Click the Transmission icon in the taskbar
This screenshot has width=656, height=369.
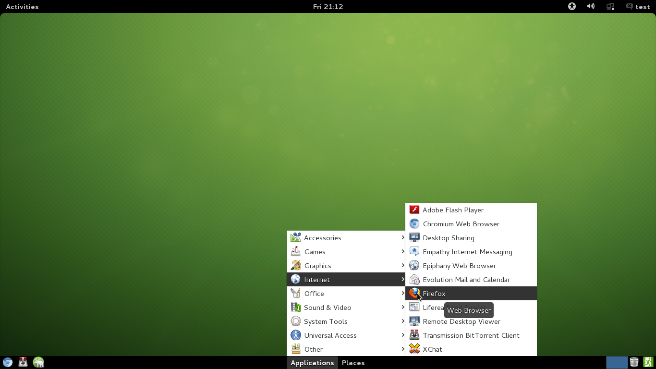[x=23, y=362]
